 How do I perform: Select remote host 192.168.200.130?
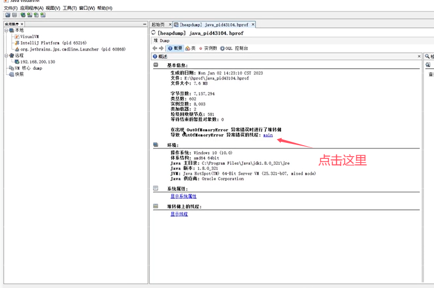[37, 62]
